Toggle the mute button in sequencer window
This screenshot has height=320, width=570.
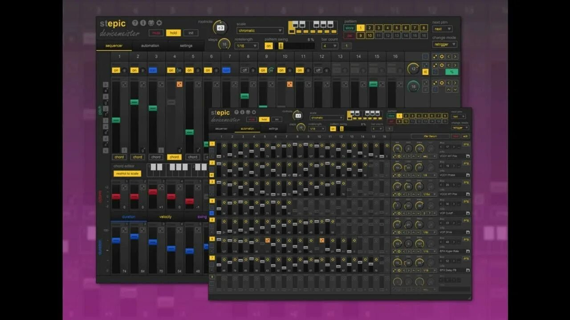[x=156, y=33]
